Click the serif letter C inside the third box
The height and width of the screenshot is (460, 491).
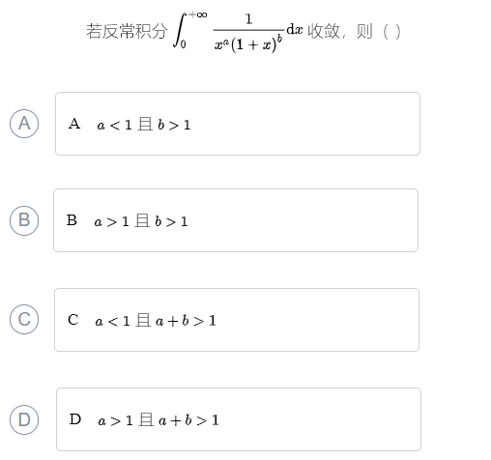(x=73, y=320)
